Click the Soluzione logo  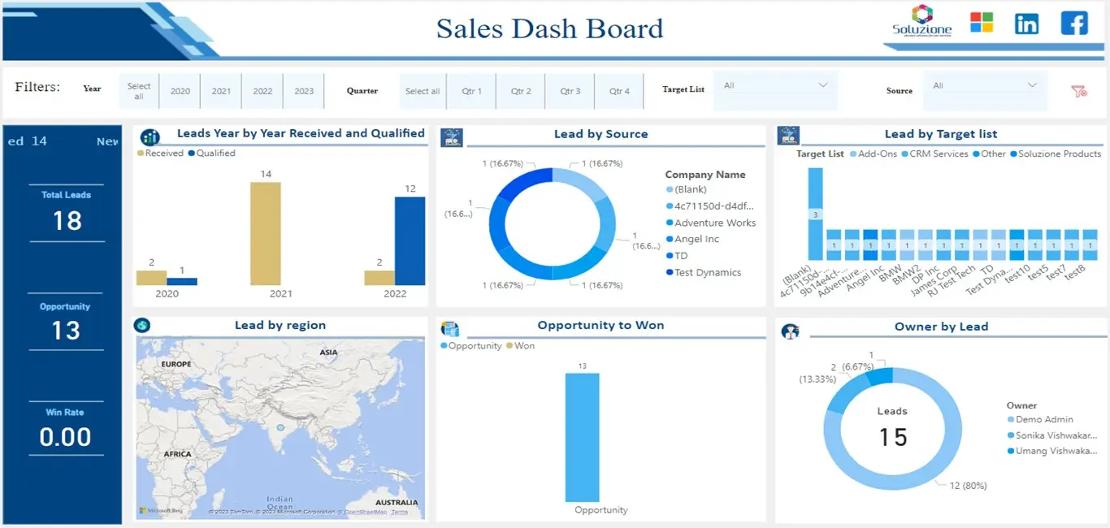pos(921,21)
